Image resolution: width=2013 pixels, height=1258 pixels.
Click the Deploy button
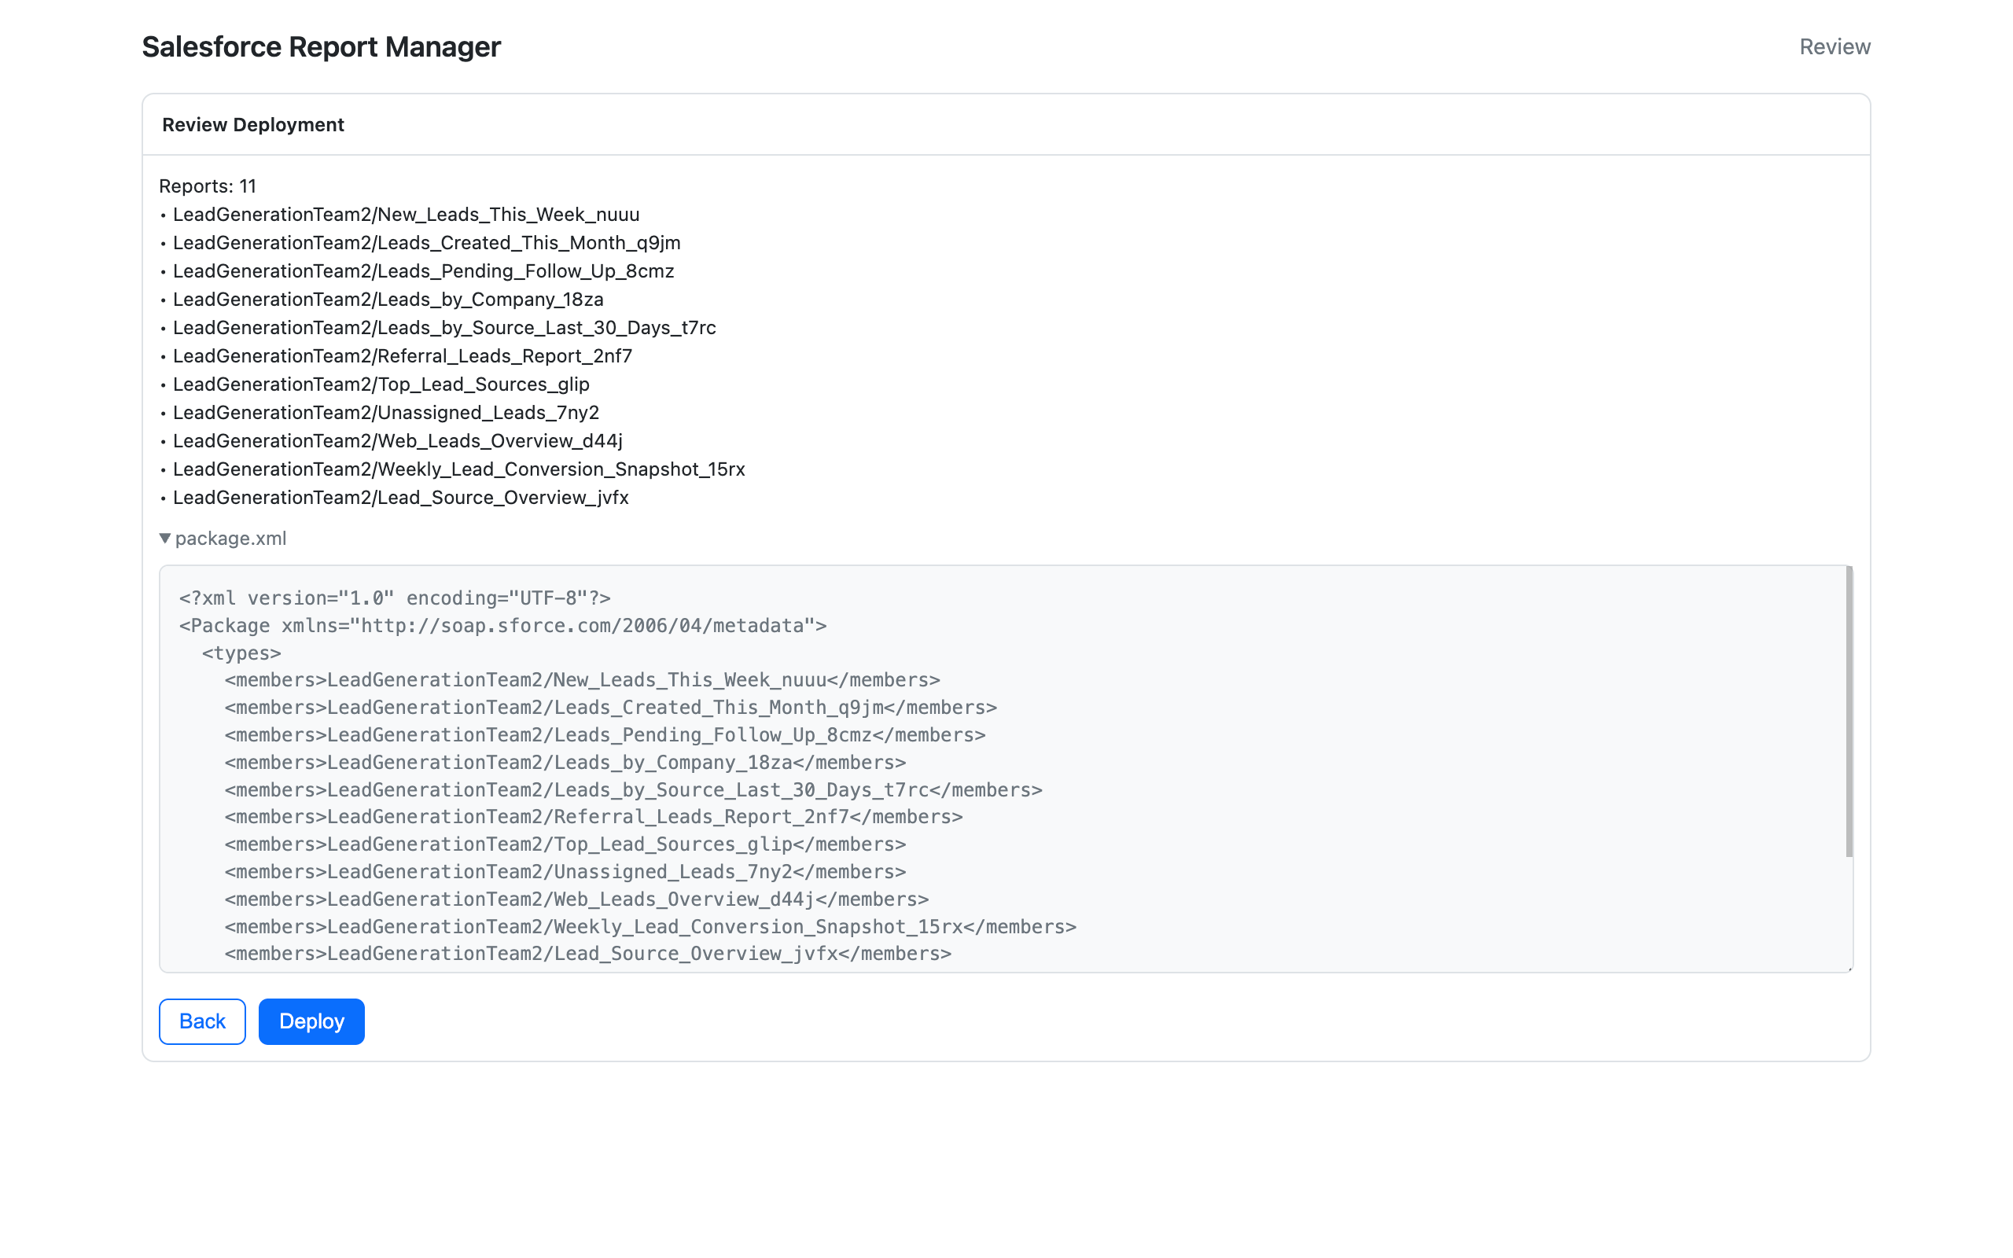coord(311,1021)
